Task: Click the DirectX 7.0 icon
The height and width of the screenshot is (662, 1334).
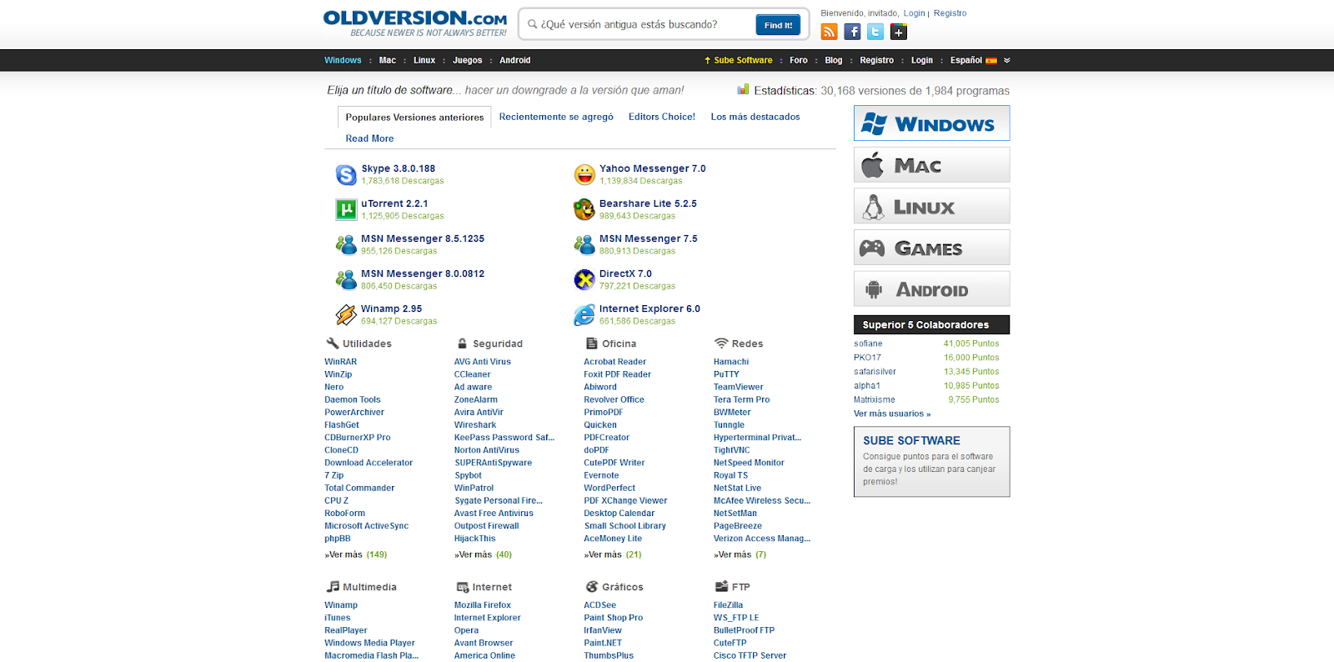Action: click(x=584, y=279)
